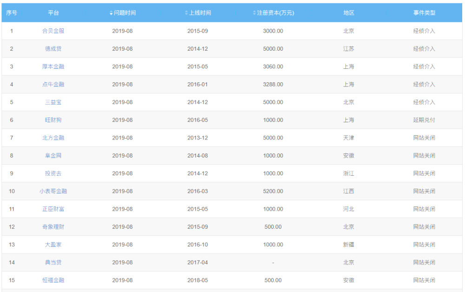
Task: Open the 恒福金融 platform link
Action: pyautogui.click(x=53, y=280)
